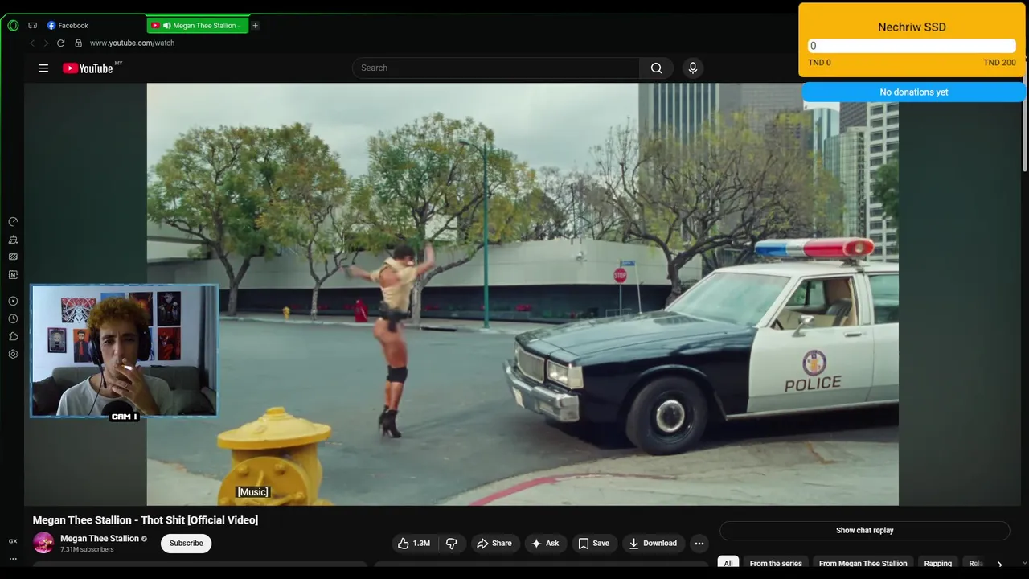1029x579 pixels.
Task: Click the GX button at sidebar bottom
Action: pyautogui.click(x=13, y=541)
